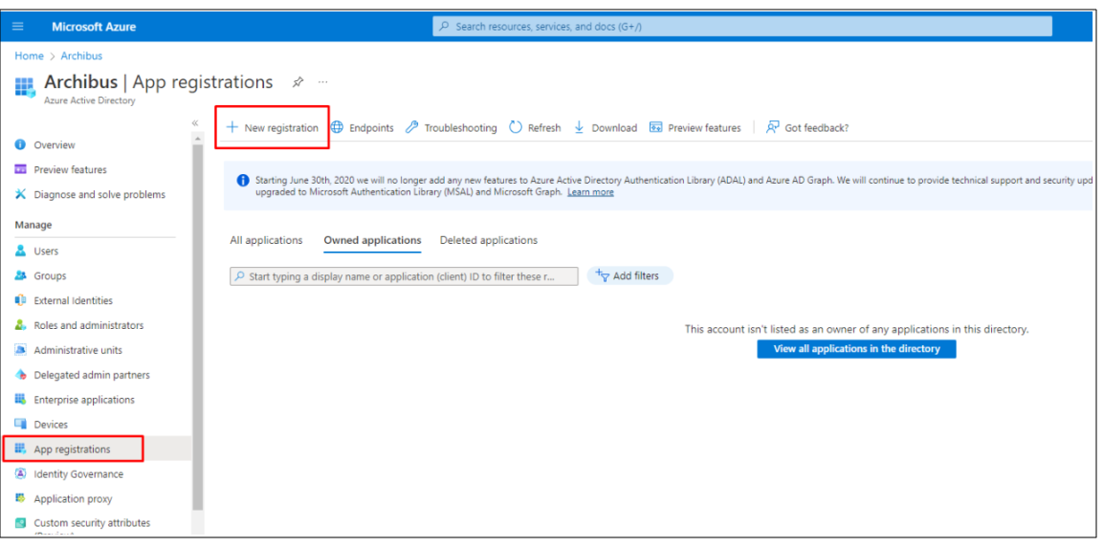Open the Enterprise applications menu label
This screenshot has width=1103, height=547.
84,400
